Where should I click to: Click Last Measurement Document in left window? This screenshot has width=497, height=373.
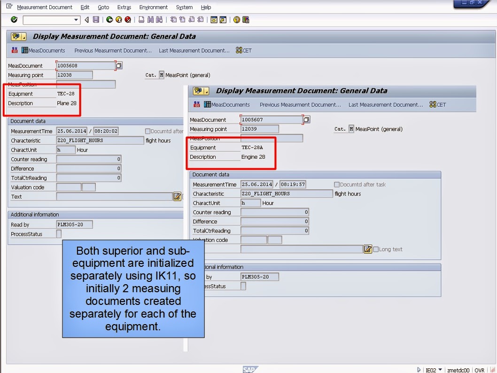pyautogui.click(x=194, y=50)
